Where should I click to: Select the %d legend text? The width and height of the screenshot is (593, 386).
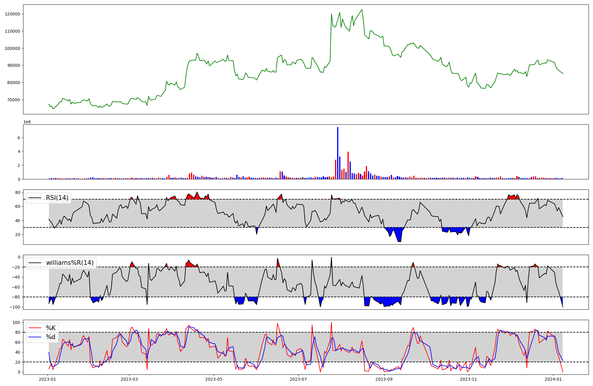(51, 337)
